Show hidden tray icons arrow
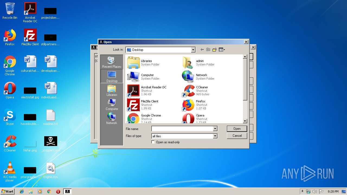This screenshot has width=347, height=195. click(302, 191)
